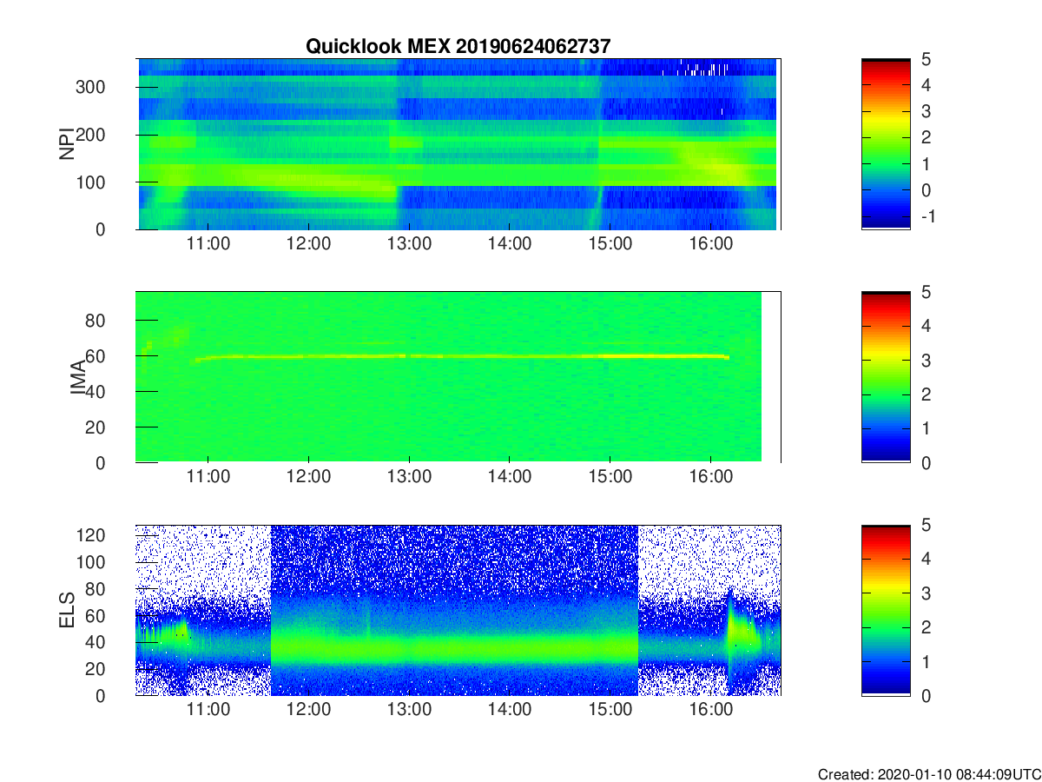Click the "13:00" time label under ELS plot
The height and width of the screenshot is (782, 1042).
pos(409,711)
